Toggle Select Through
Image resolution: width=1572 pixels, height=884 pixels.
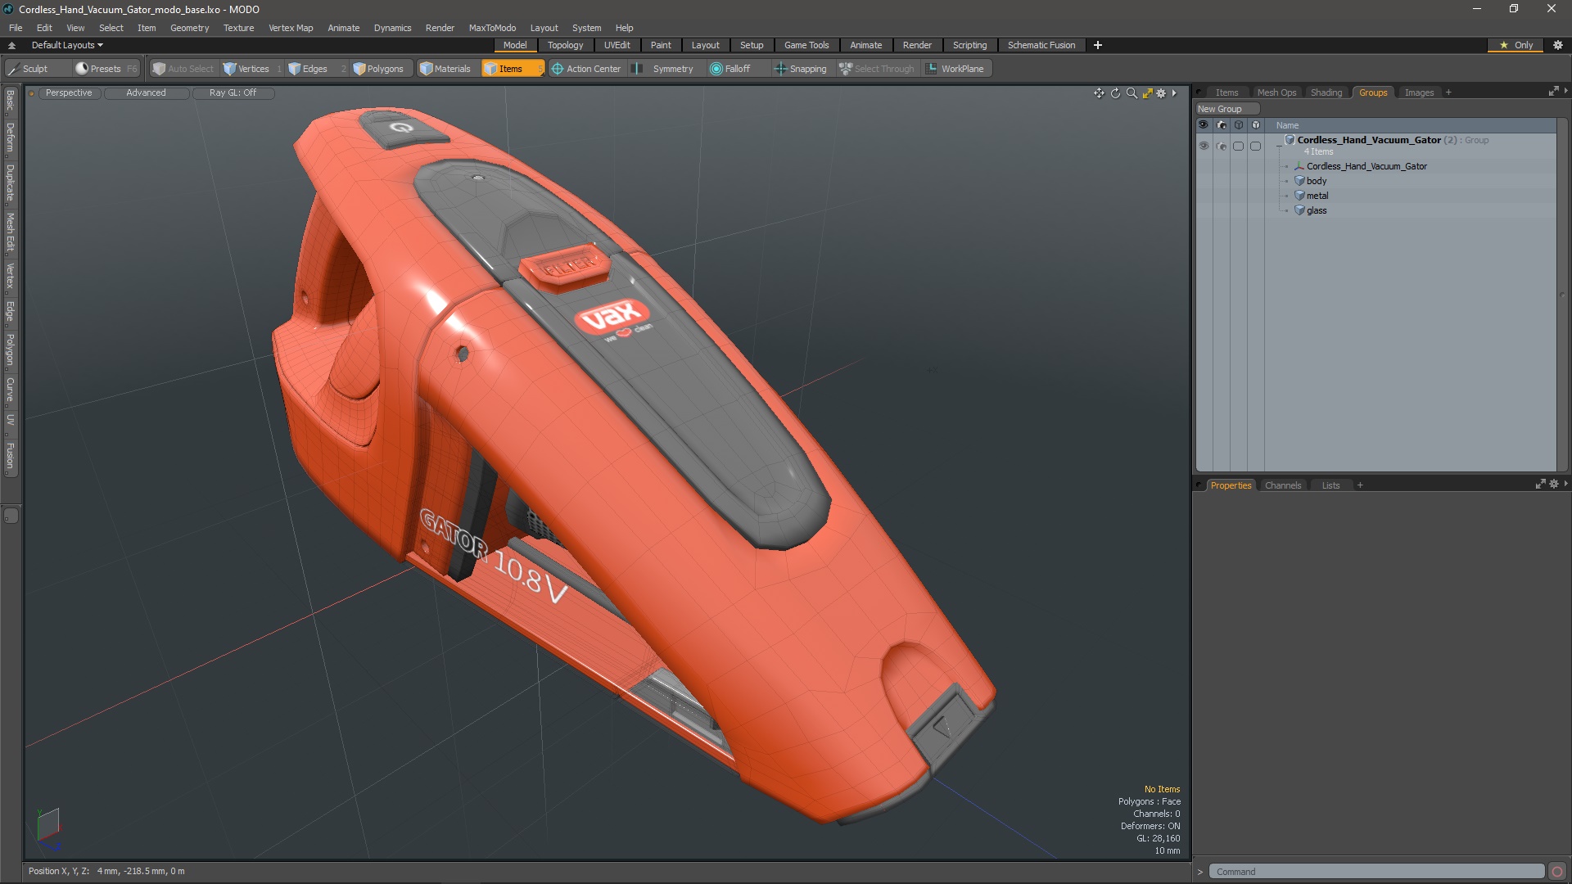[877, 69]
